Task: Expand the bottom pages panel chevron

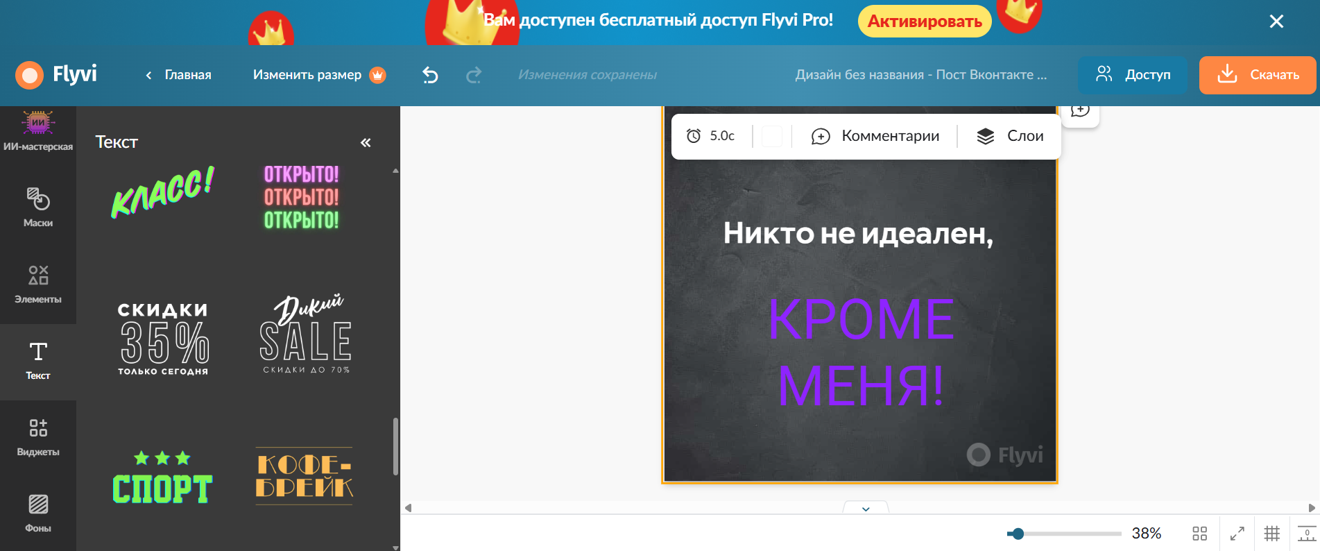Action: (x=866, y=509)
